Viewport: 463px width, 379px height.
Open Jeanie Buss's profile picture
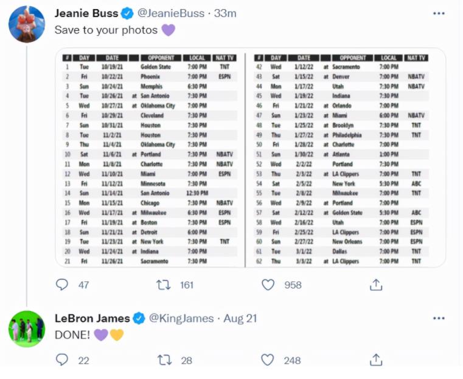pyautogui.click(x=26, y=24)
